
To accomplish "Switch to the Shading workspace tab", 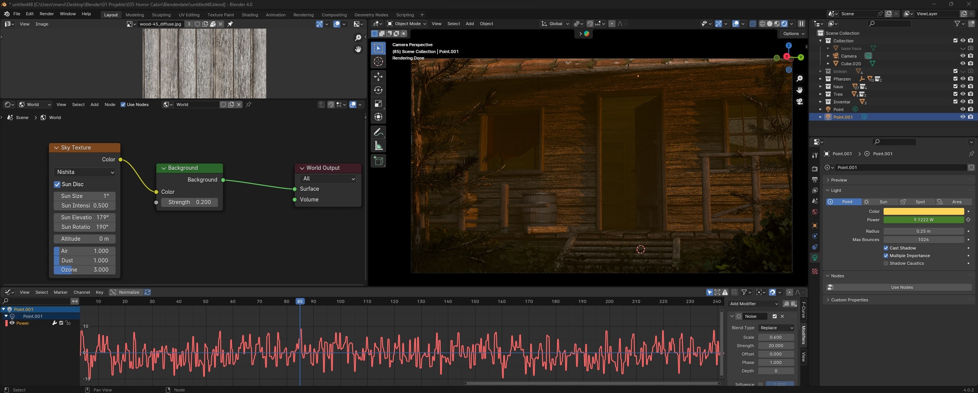I will 250,15.
